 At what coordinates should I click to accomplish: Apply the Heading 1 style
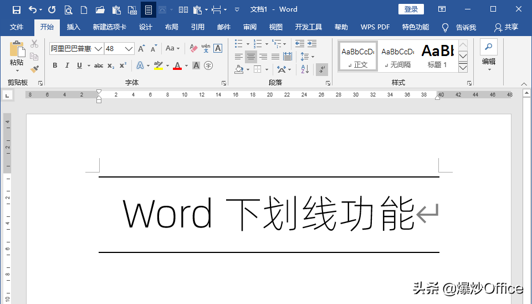click(x=437, y=57)
